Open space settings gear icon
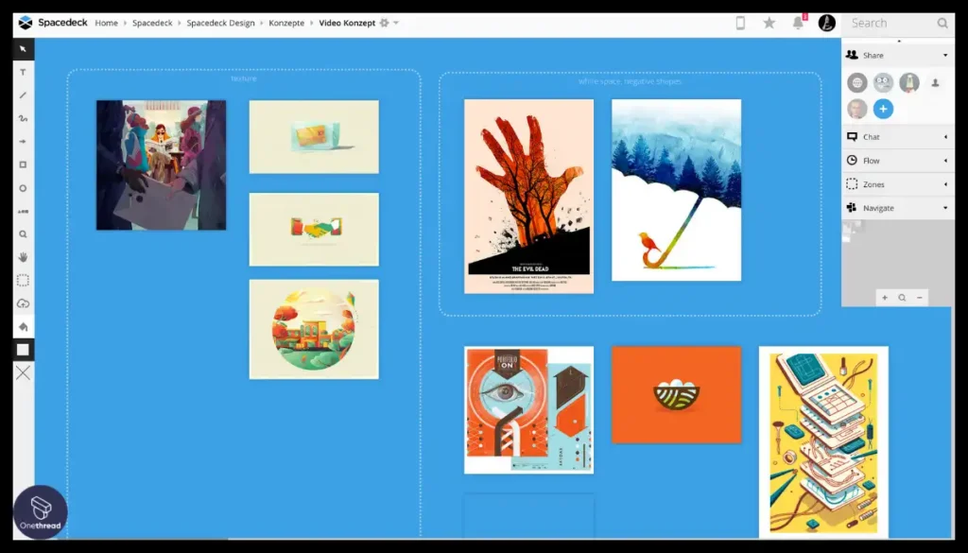This screenshot has width=968, height=553. 384,23
